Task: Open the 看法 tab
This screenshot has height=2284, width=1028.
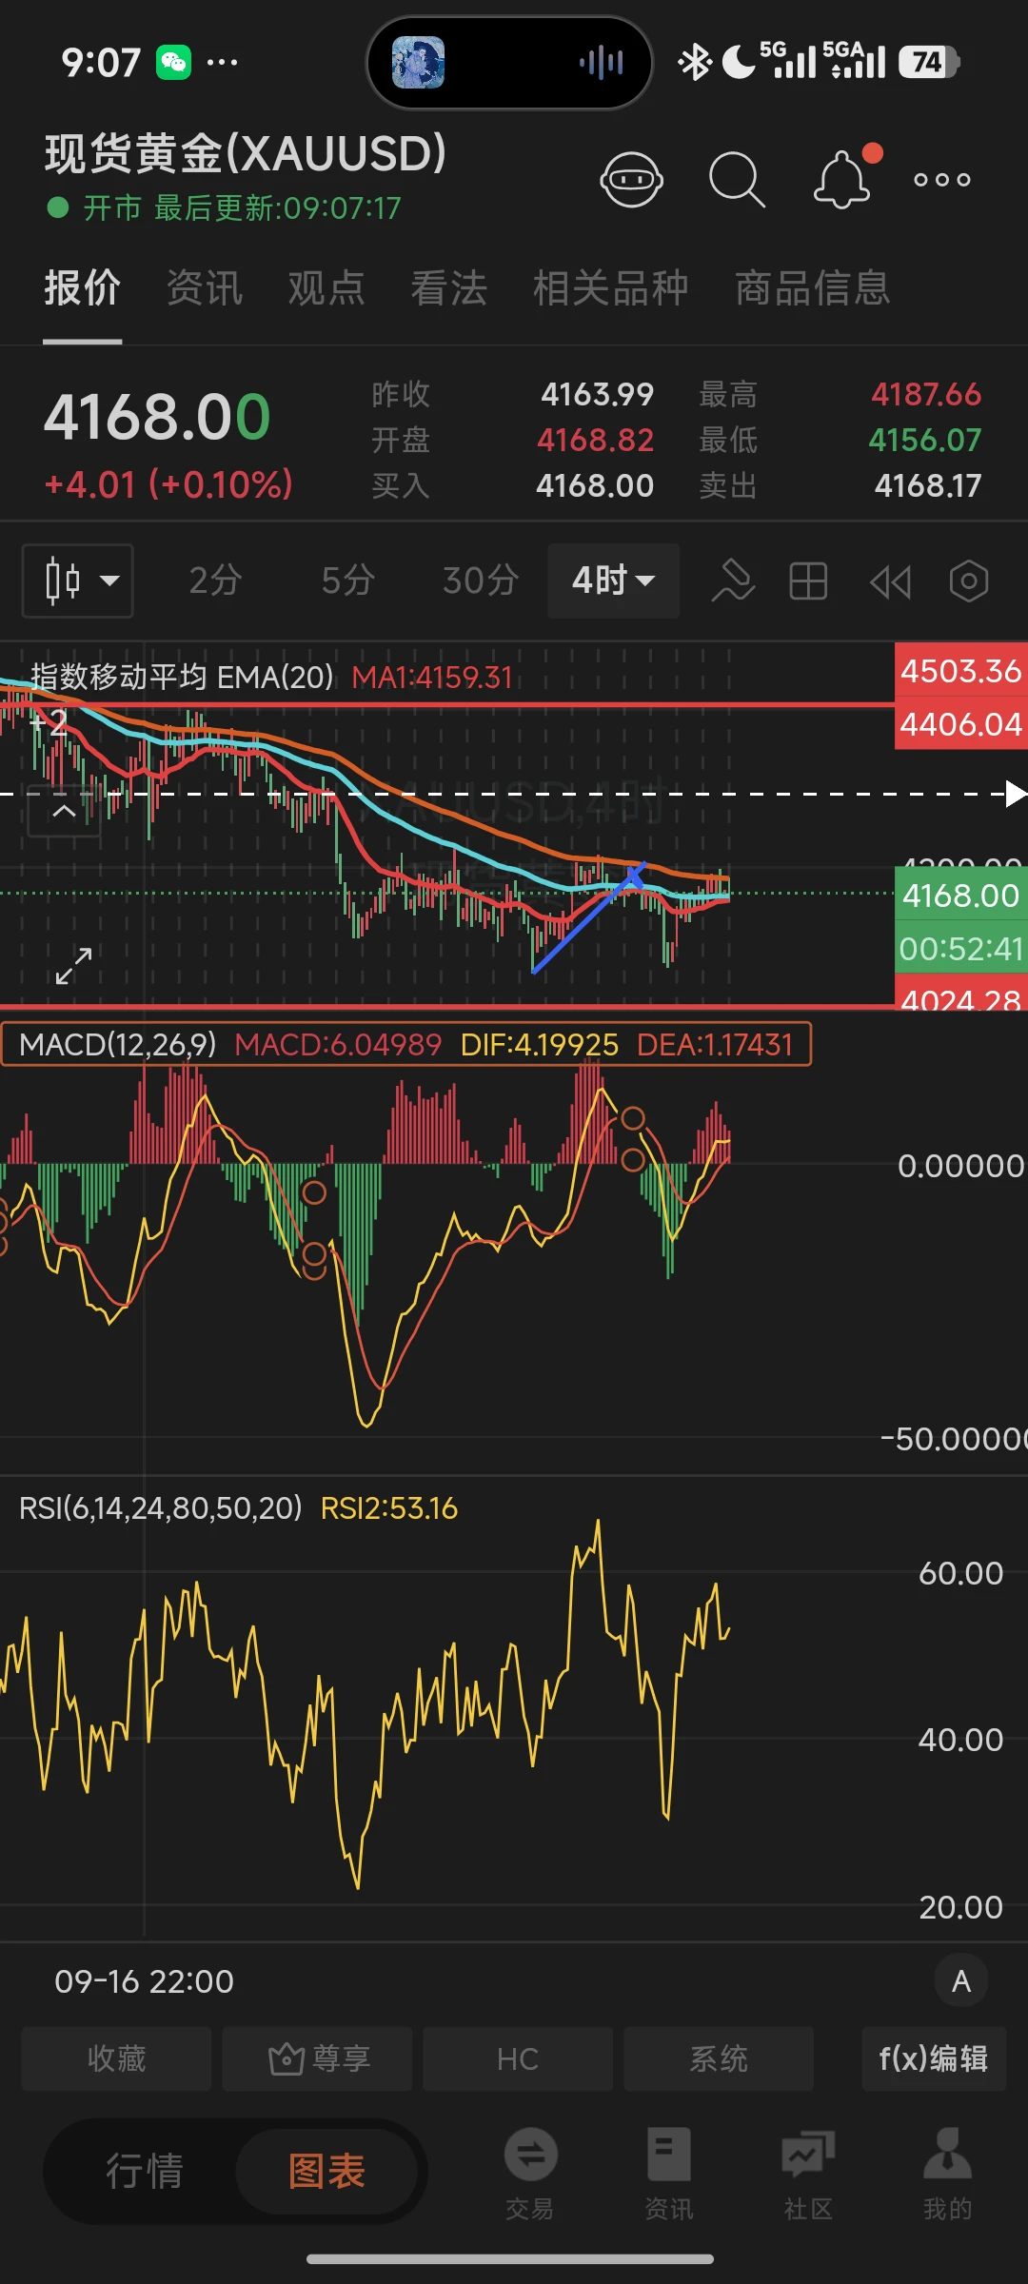Action: click(x=449, y=287)
